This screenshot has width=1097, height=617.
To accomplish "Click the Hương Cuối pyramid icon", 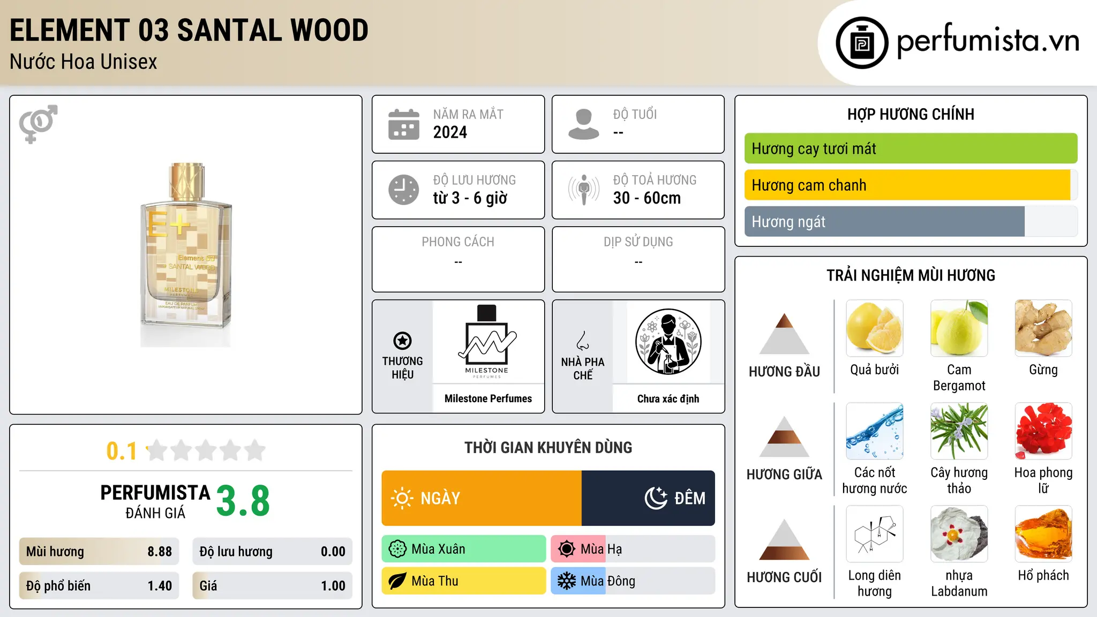I will (784, 539).
